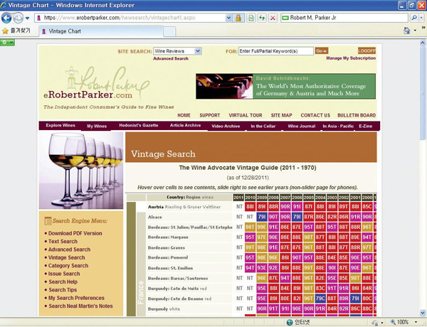The height and width of the screenshot is (327, 427).
Task: Open the Wine Reviews site search dropdown
Action: pos(177,51)
